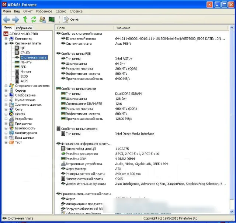Screen dimensions: 236x223
Task: Click the Программы icon in tree
Action: coord(11,124)
